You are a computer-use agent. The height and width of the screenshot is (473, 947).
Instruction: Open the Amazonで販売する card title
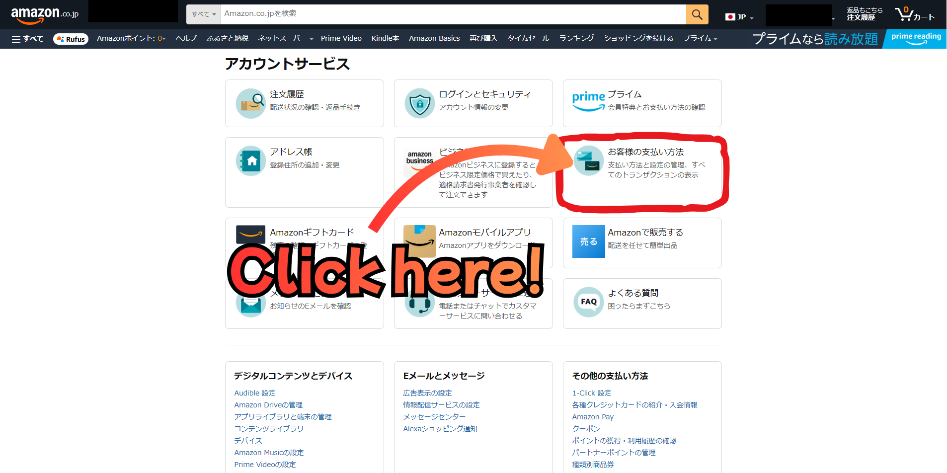point(645,233)
